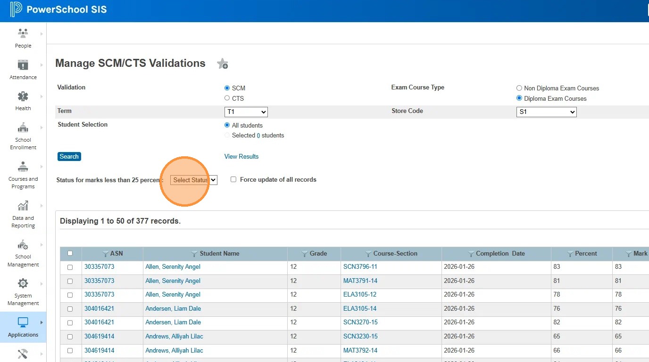Open the Select Status dropdown

click(193, 180)
